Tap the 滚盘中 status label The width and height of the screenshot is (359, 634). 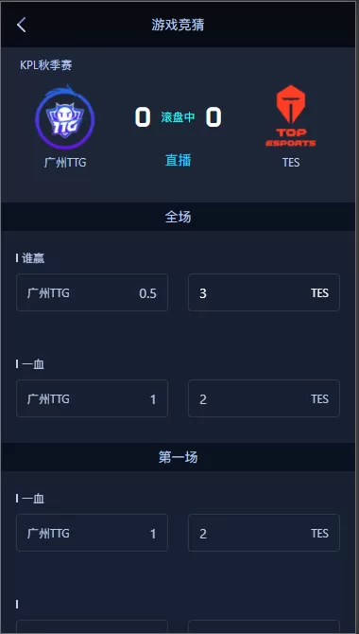click(179, 117)
